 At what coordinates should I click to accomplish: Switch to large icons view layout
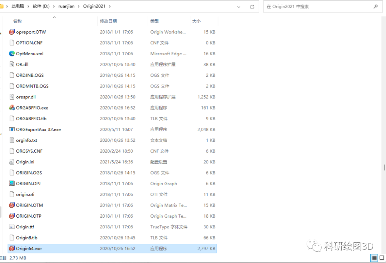(382, 258)
